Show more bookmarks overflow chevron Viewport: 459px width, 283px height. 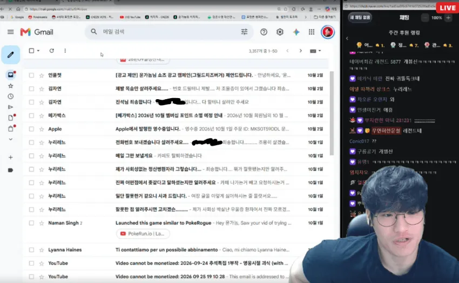pos(306,17)
